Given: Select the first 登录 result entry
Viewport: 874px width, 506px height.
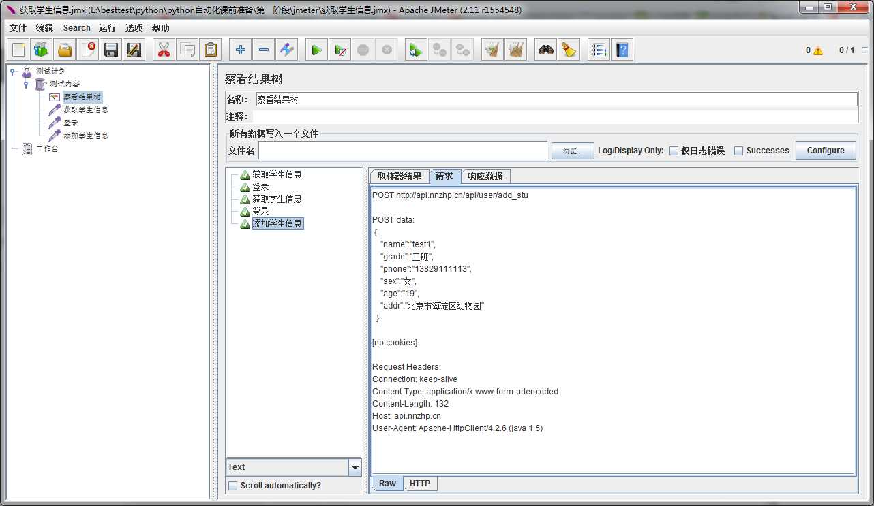Looking at the screenshot, I should pos(260,187).
